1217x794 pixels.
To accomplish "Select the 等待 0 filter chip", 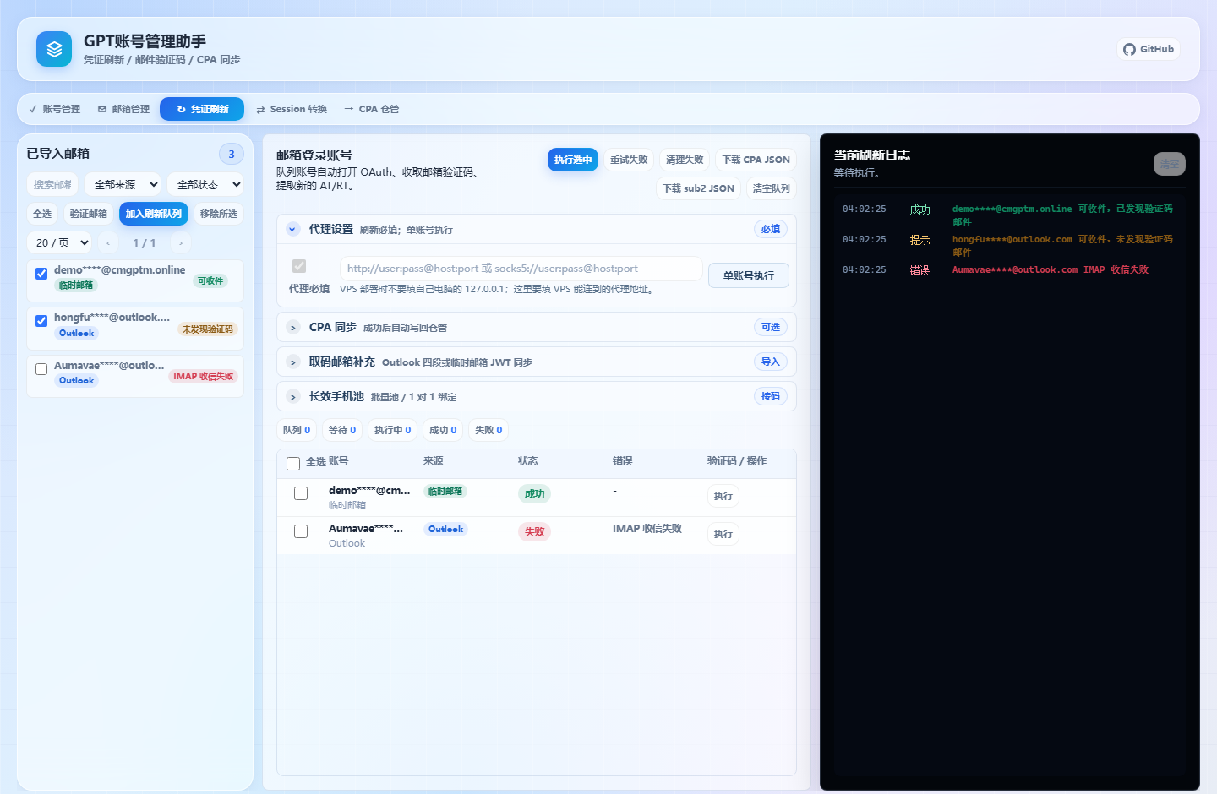I will tap(342, 430).
